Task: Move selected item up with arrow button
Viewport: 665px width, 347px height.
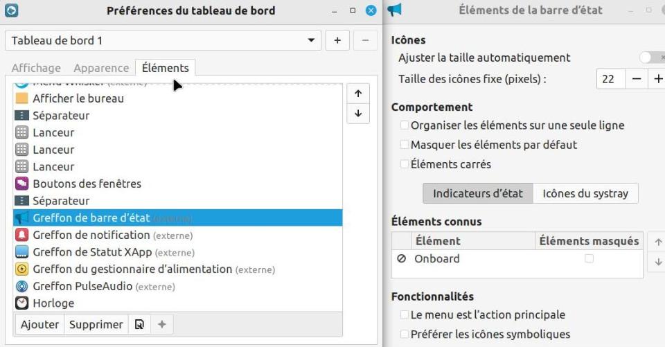Action: 358,94
